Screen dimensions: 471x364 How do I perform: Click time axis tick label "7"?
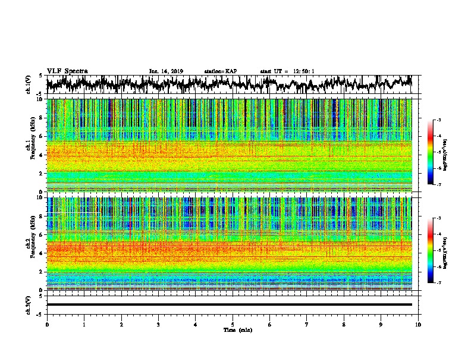307,325
